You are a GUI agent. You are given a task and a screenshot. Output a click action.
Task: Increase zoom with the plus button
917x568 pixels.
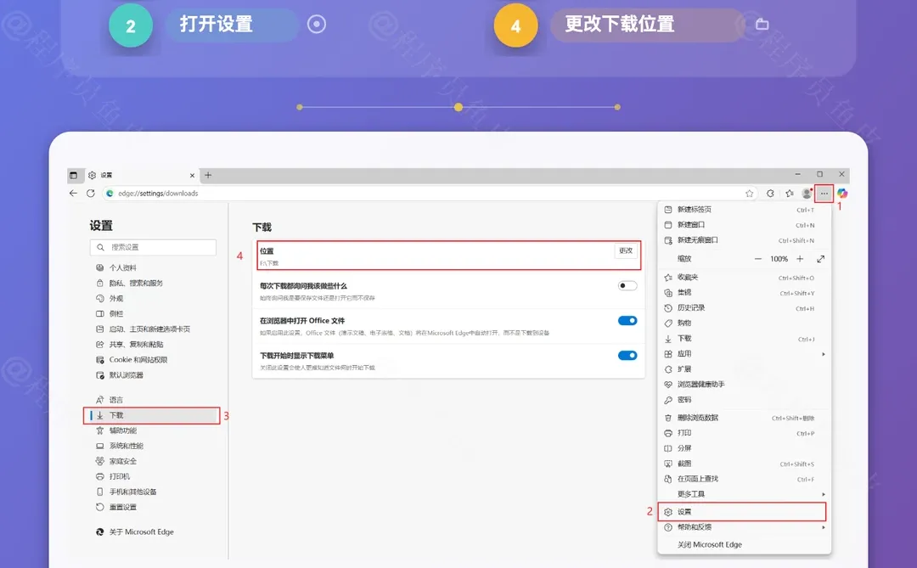pyautogui.click(x=800, y=259)
